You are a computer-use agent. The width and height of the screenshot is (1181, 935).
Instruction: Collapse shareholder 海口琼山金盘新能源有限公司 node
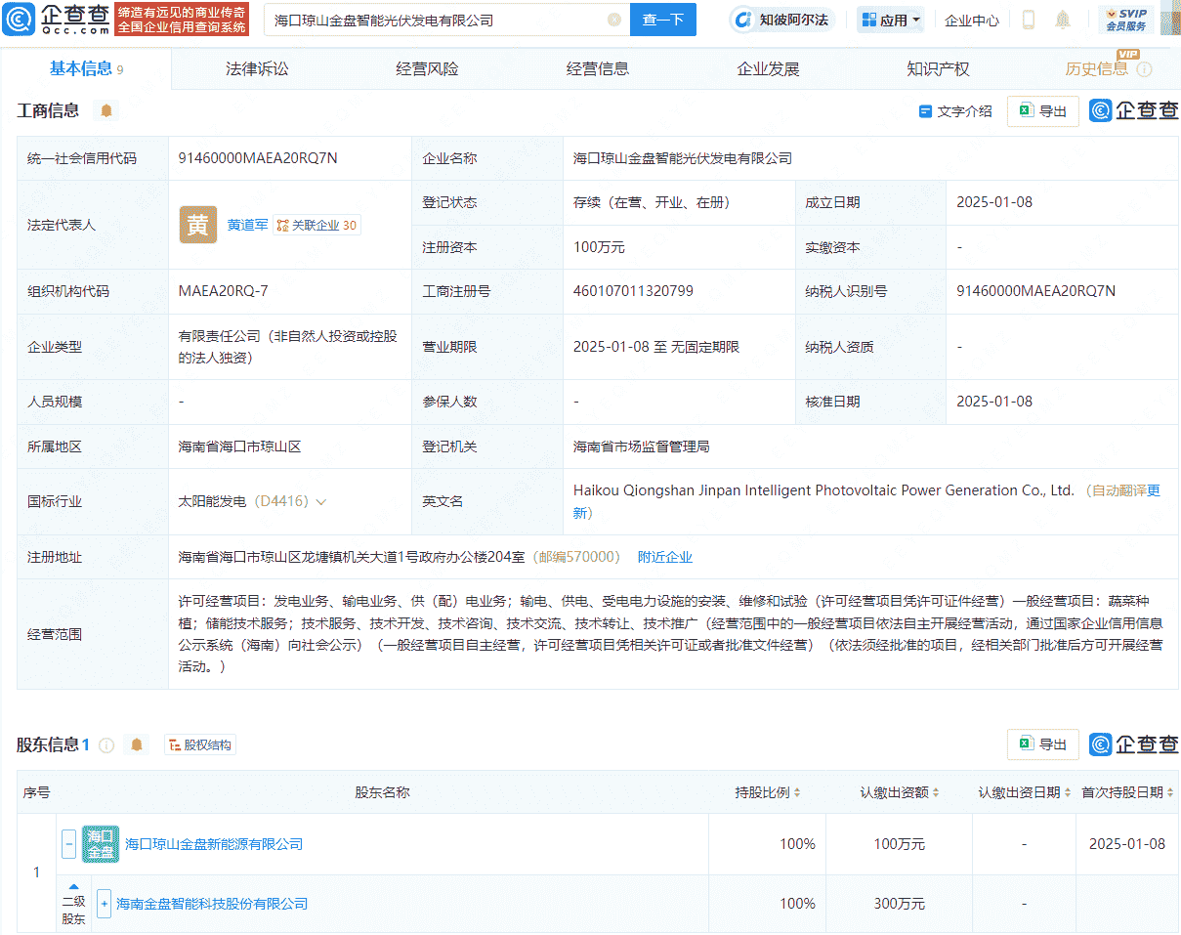tap(67, 844)
